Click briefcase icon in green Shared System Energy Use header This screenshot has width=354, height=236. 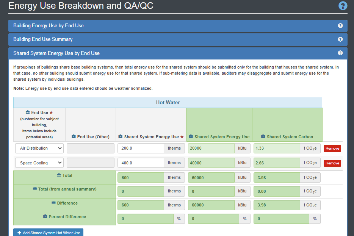click(x=191, y=136)
